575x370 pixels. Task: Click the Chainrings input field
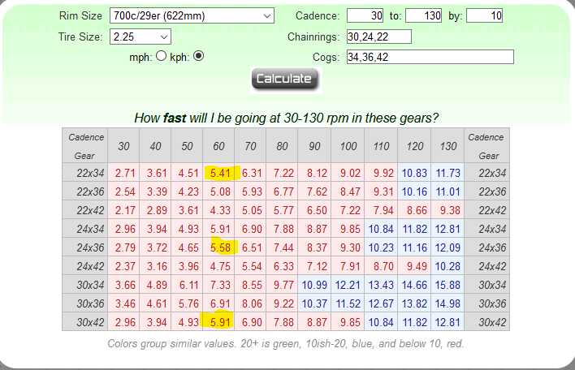pos(378,37)
